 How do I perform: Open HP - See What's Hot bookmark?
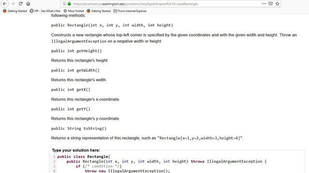pos(45,11)
